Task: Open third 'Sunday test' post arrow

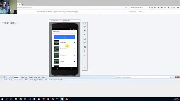Action: coord(74,55)
